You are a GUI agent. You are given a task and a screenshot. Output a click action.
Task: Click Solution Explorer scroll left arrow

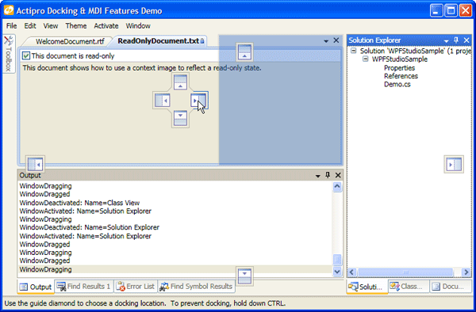(x=351, y=272)
